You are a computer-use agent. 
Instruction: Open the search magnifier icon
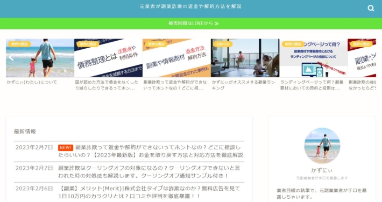click(371, 8)
